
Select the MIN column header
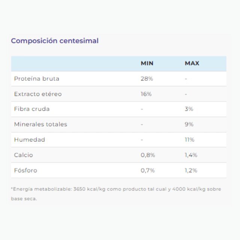pyautogui.click(x=147, y=63)
